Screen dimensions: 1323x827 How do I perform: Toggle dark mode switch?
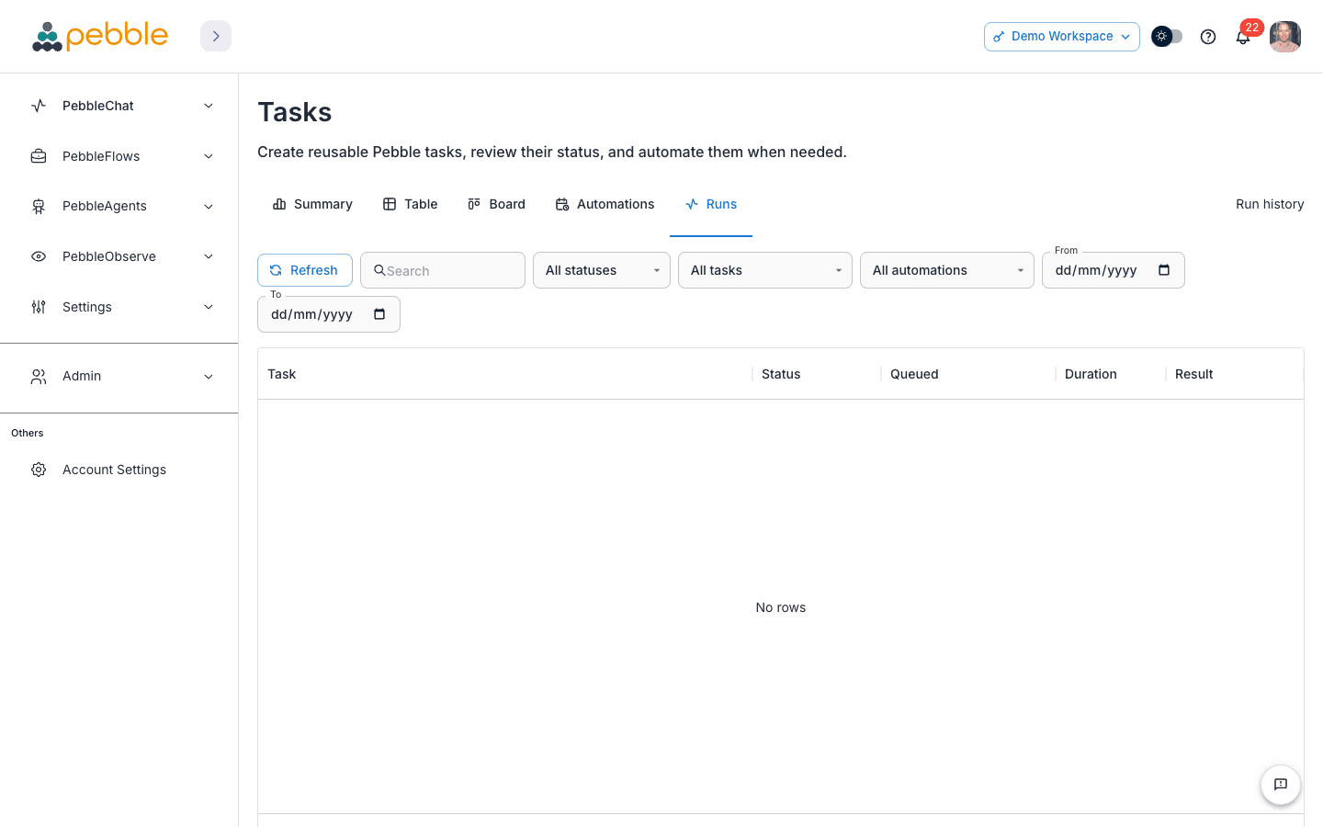click(x=1167, y=37)
